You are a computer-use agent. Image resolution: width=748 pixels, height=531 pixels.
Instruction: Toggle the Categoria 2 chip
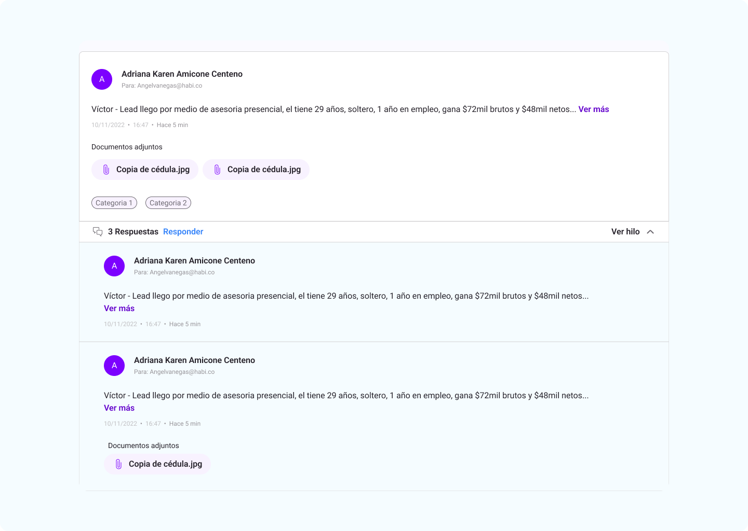click(168, 203)
